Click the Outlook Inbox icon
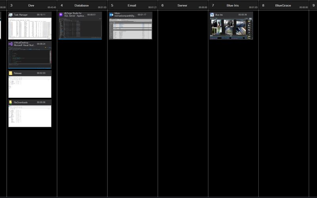Screen dimensions: 317x198 [111, 15]
